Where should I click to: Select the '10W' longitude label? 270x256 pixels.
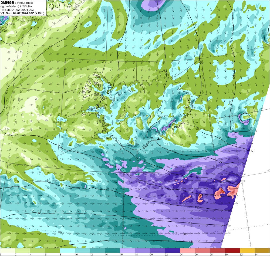(x=230, y=103)
